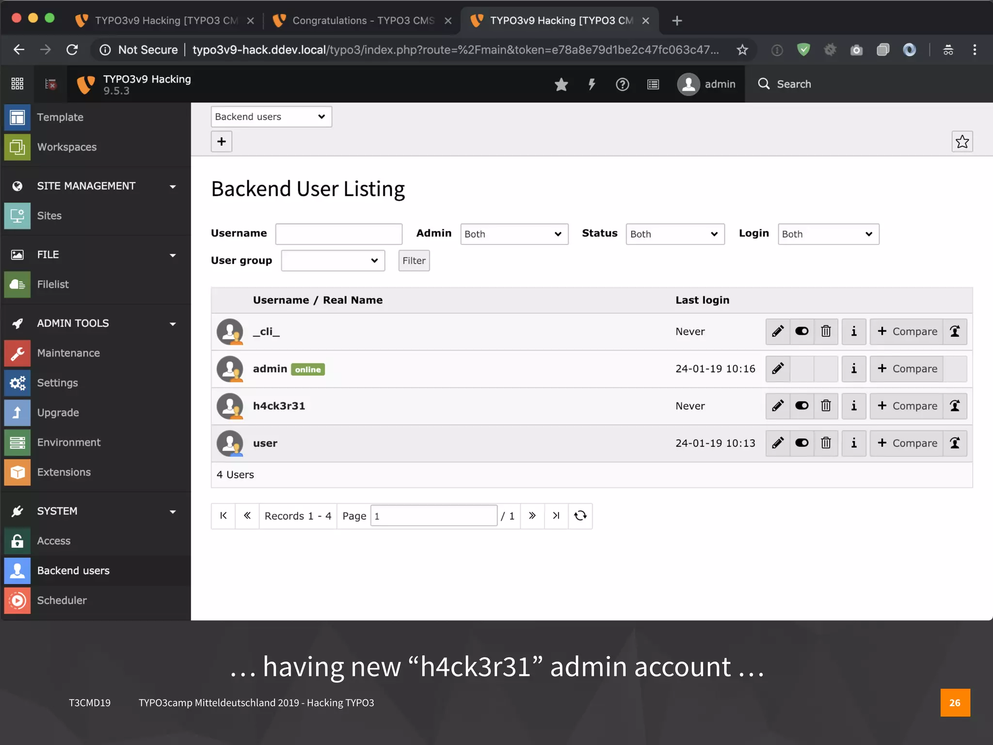This screenshot has width=993, height=745.
Task: Open the Admin filter dropdown
Action: tap(514, 234)
